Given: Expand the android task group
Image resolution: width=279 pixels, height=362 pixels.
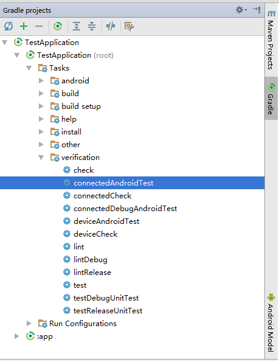Looking at the screenshot, I should tap(41, 81).
